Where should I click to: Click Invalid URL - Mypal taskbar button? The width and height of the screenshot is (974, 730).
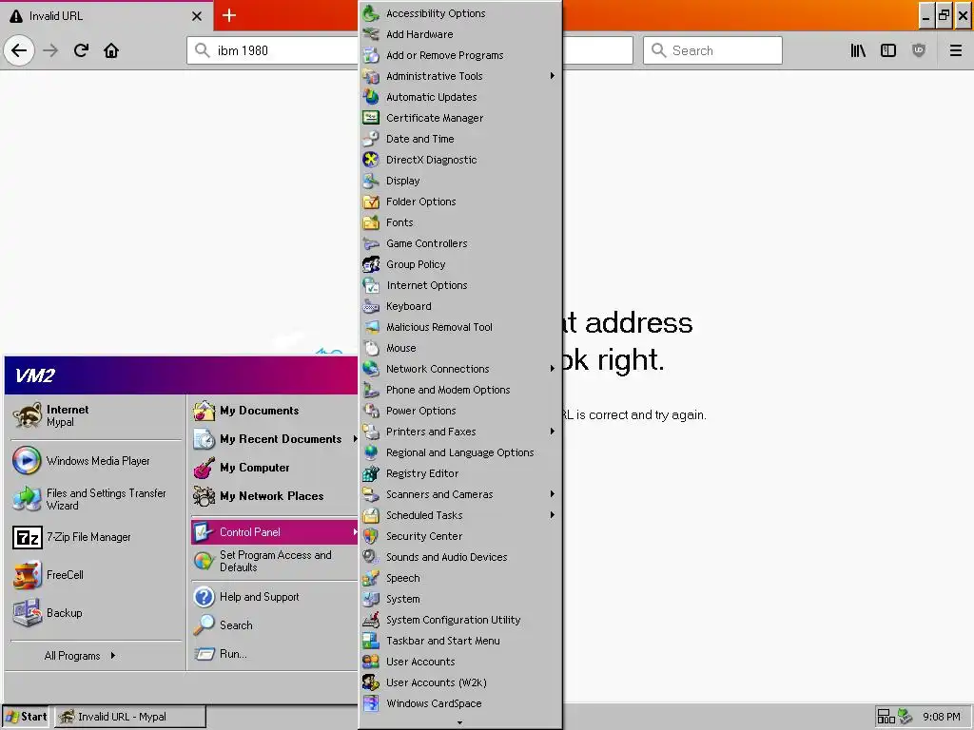tap(129, 717)
